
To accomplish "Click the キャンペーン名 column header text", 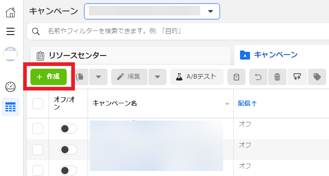I will [x=114, y=103].
